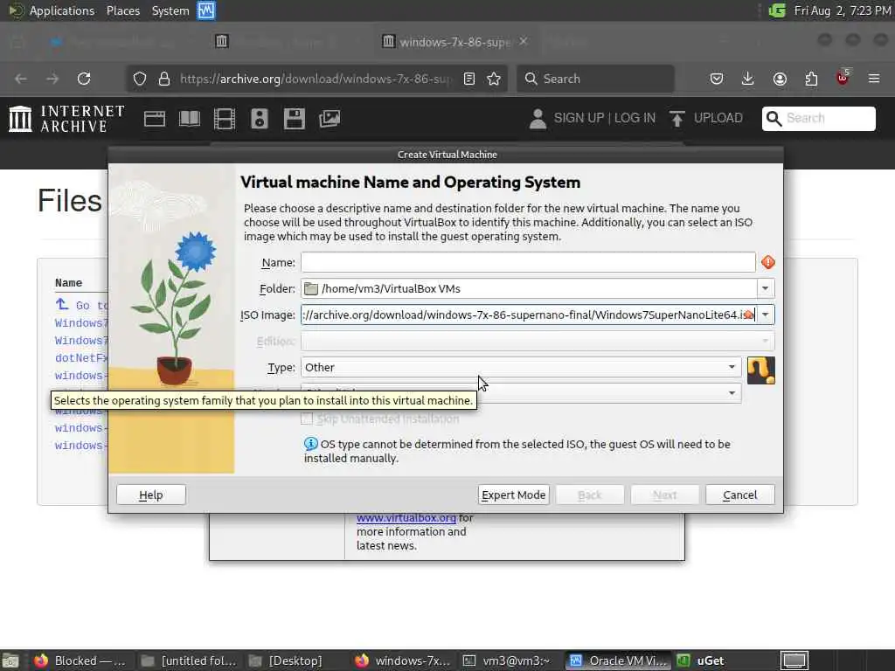Click the ISO Image path field

point(528,315)
